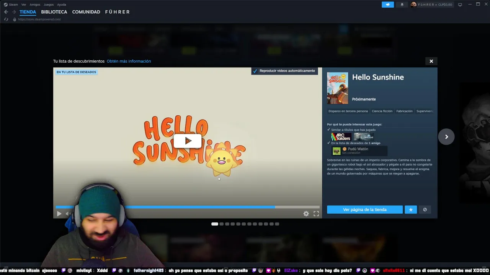Navigate back with the left arrow

6,12
